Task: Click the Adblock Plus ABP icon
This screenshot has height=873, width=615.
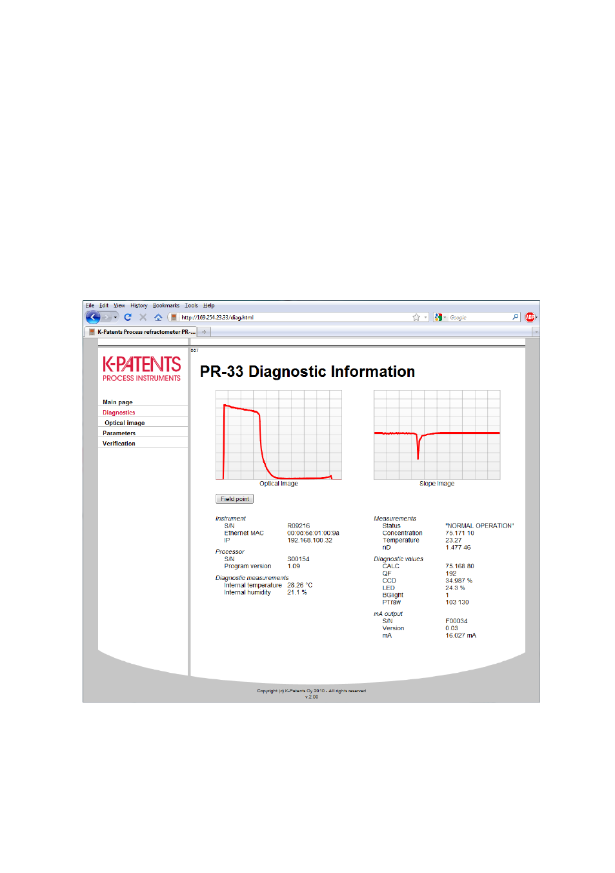Action: coord(530,317)
